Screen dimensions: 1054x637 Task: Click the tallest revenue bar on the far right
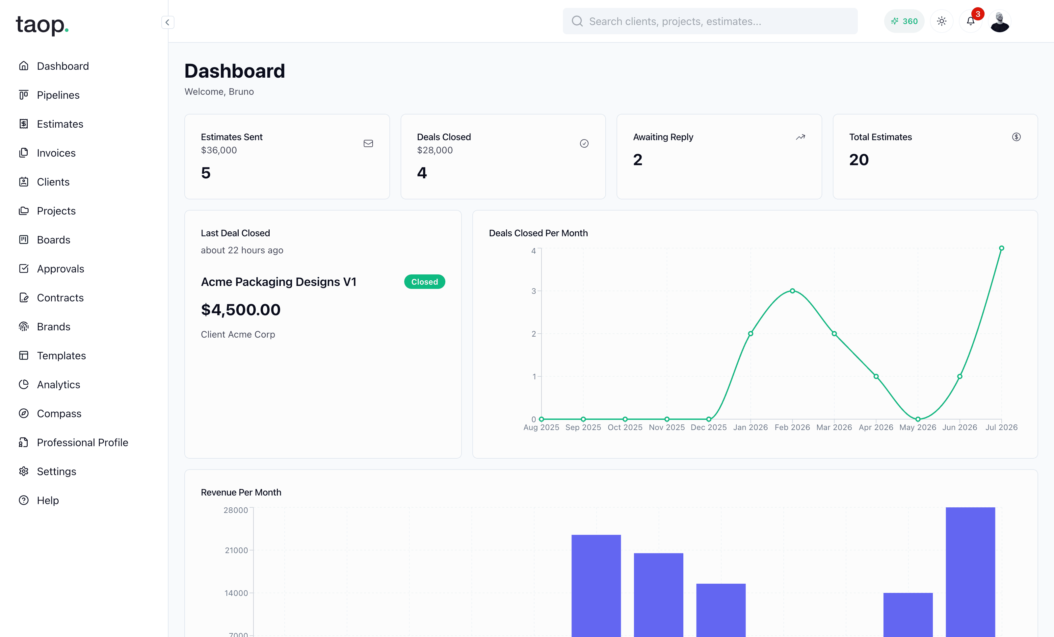click(x=970, y=572)
